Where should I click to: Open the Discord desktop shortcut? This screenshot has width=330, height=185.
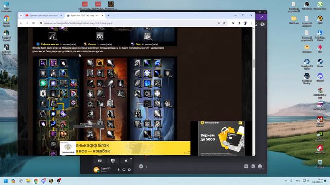click(320, 77)
